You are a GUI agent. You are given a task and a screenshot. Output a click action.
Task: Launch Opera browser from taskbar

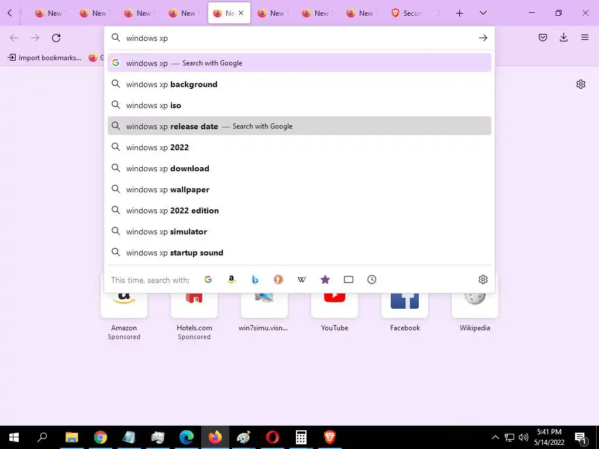273,437
